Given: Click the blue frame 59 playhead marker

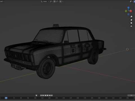Looking at the screenshot, I should [6, 98].
